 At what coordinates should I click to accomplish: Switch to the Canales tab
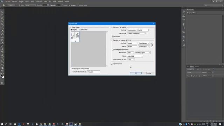(197, 67)
